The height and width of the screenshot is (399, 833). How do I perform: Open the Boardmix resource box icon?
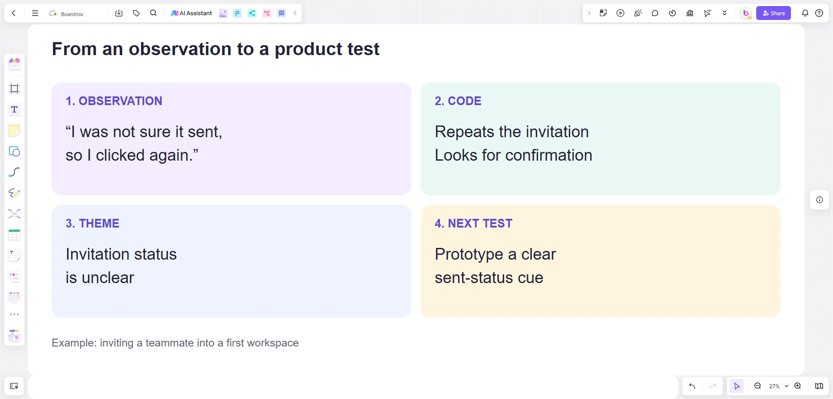click(14, 335)
